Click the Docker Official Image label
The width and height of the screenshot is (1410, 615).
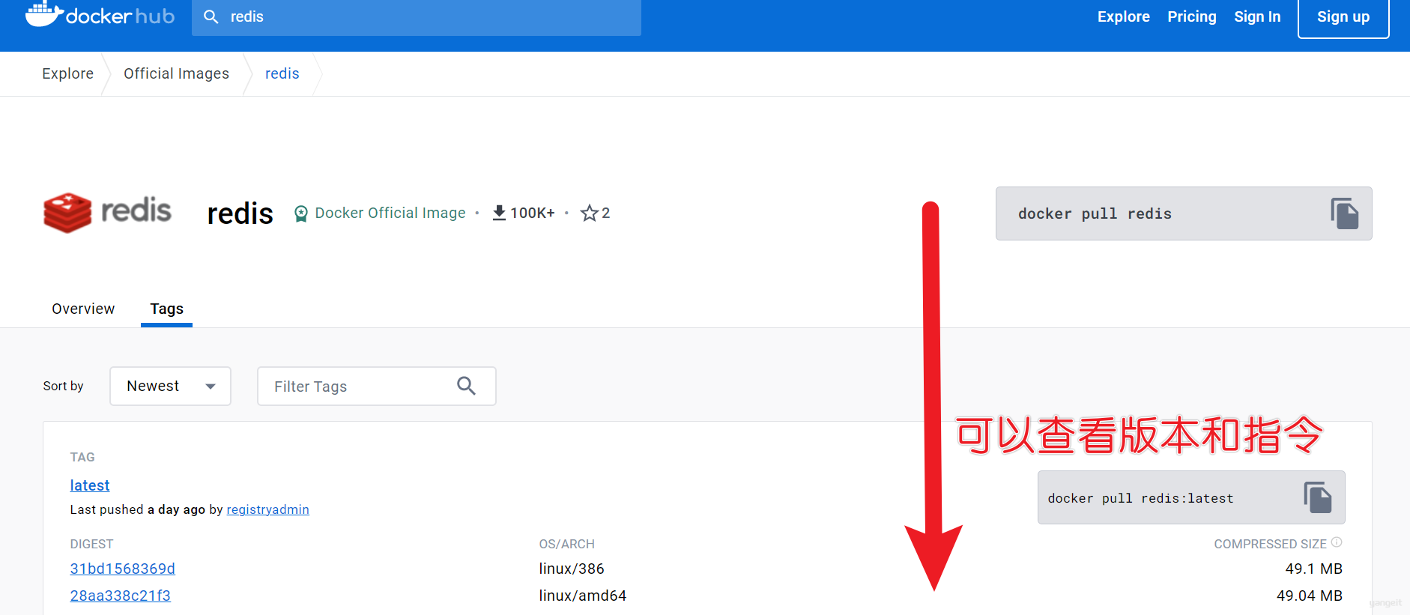click(x=390, y=213)
